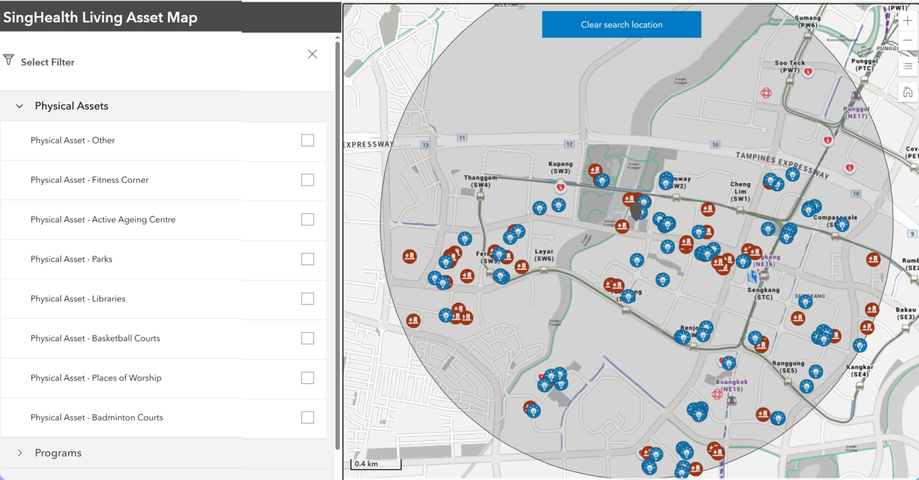Close the Select Filter panel
Image resolution: width=919 pixels, height=480 pixels.
point(312,54)
